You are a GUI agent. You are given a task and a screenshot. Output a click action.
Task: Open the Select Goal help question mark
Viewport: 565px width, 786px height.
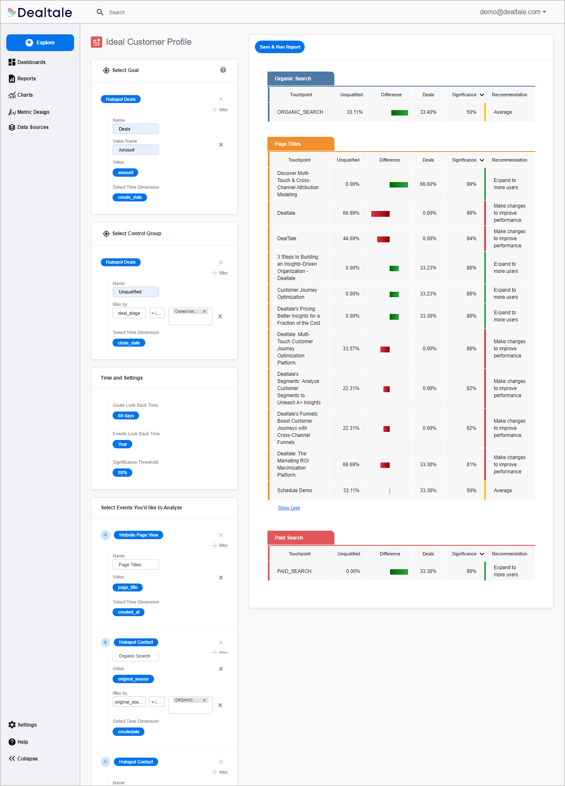[223, 70]
